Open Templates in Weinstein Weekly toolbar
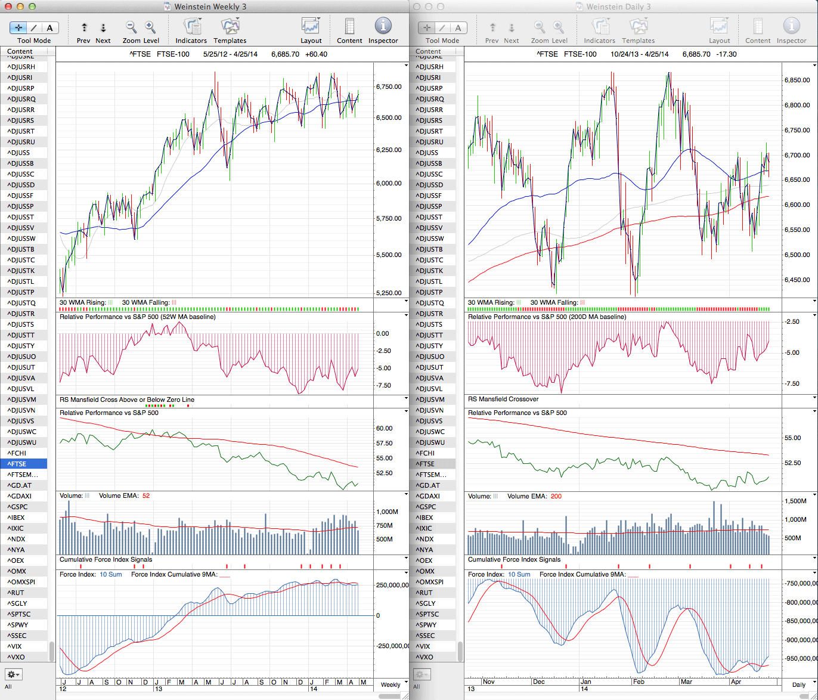 pyautogui.click(x=230, y=27)
